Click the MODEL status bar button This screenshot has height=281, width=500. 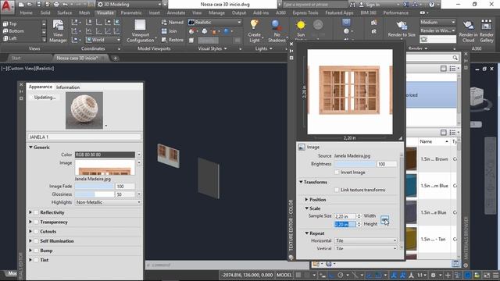coord(284,275)
